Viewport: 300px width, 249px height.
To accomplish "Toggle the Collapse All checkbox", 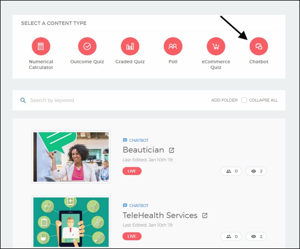I will click(x=244, y=100).
